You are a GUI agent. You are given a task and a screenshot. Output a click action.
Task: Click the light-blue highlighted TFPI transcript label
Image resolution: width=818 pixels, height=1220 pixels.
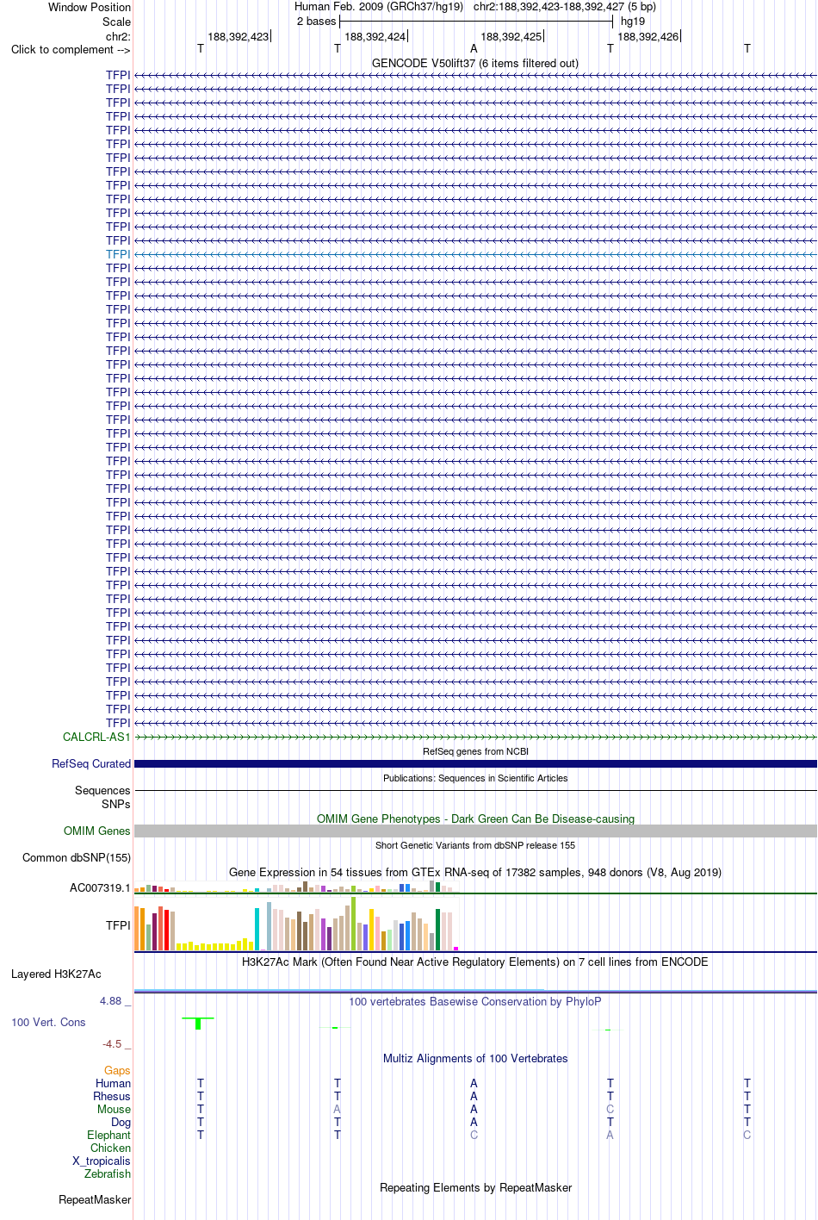tap(118, 254)
